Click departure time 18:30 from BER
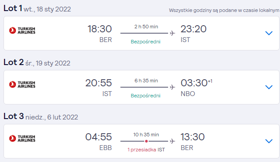 click(x=100, y=29)
